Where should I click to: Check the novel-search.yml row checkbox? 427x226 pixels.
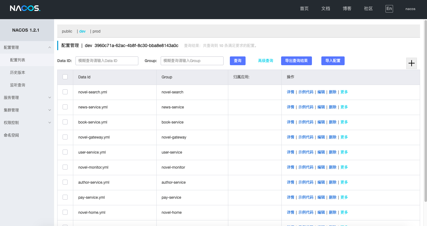pos(65,92)
